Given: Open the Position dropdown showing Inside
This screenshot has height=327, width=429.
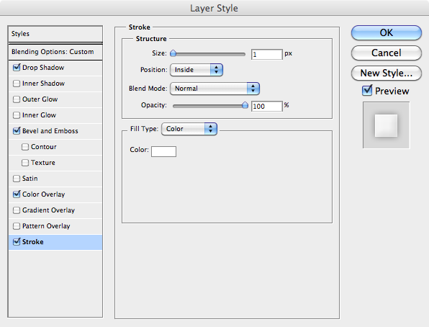Looking at the screenshot, I should click(x=197, y=70).
